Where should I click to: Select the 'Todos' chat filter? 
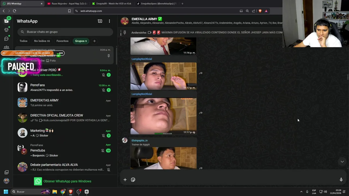pyautogui.click(x=23, y=41)
